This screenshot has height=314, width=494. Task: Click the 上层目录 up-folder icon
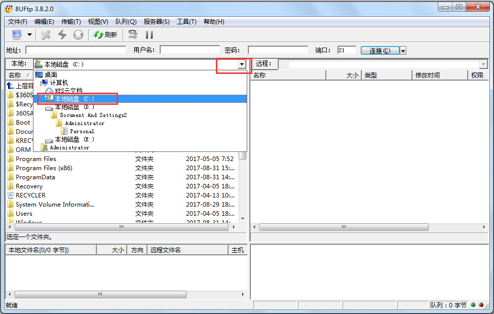tap(10, 86)
